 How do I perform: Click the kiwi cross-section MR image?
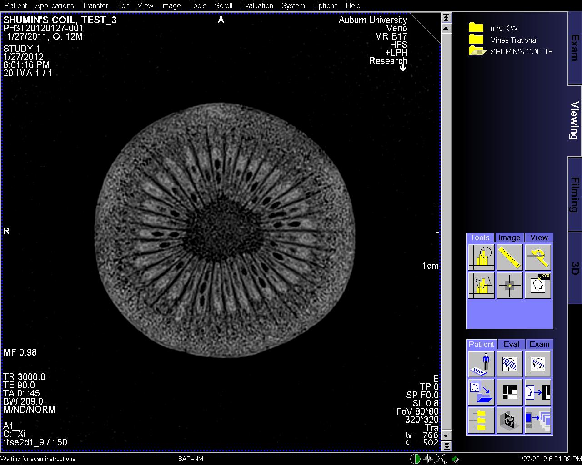click(x=225, y=231)
